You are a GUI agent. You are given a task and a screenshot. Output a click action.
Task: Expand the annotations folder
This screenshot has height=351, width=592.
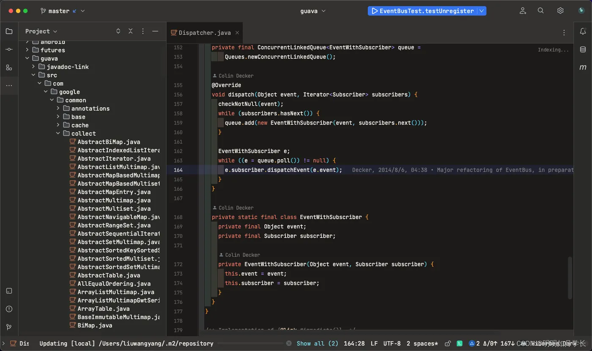(58, 108)
